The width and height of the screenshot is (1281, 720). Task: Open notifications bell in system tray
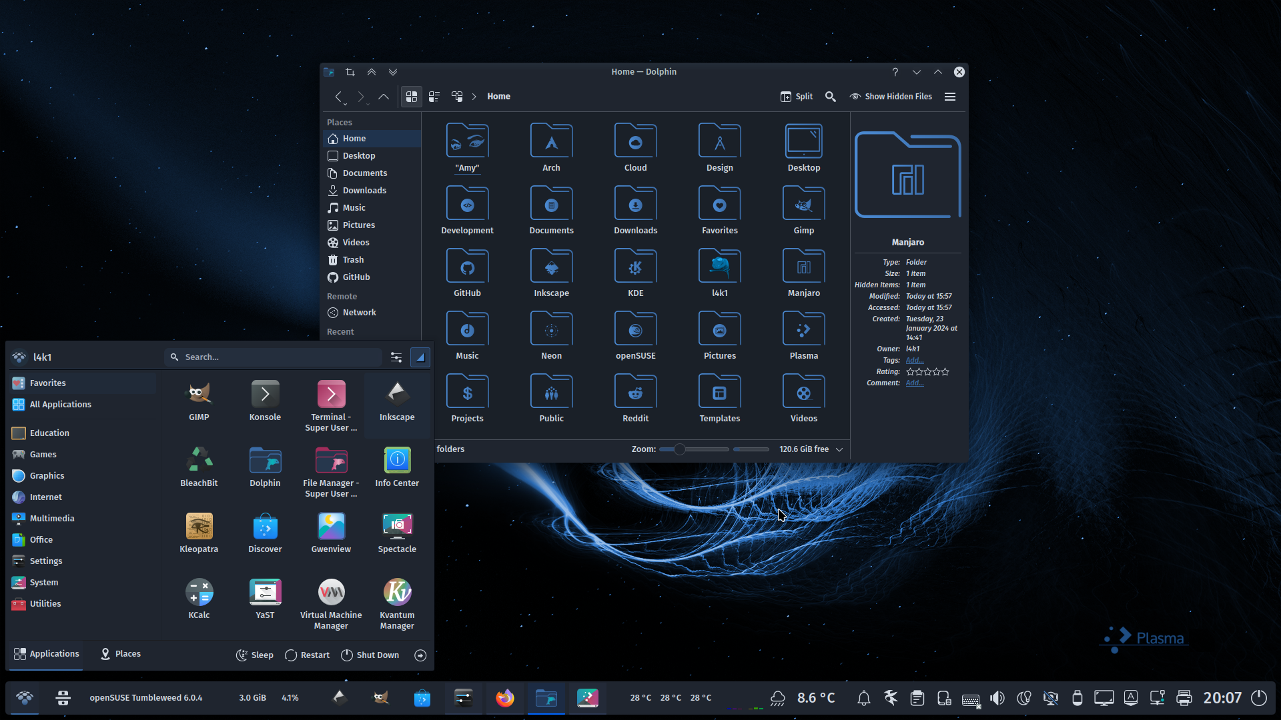(x=864, y=698)
